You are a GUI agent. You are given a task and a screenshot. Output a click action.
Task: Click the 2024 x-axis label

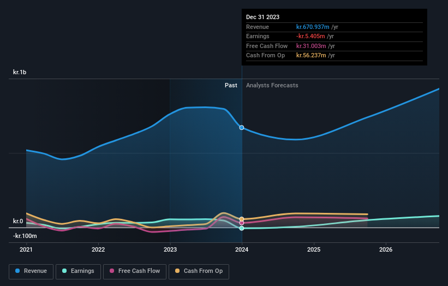pyautogui.click(x=242, y=249)
